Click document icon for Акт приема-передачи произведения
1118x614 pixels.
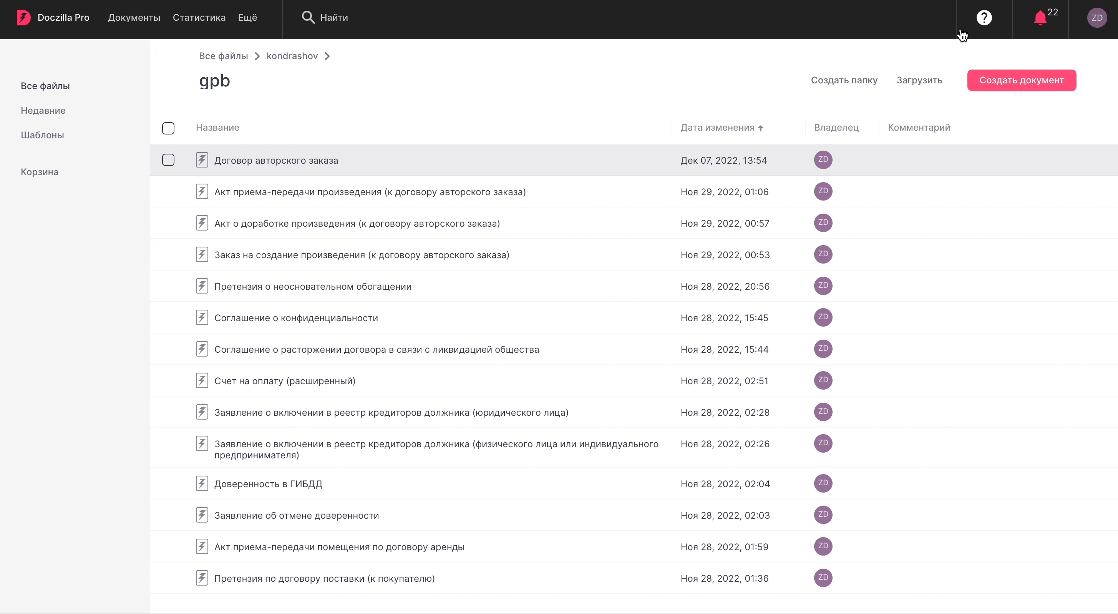[x=202, y=191]
